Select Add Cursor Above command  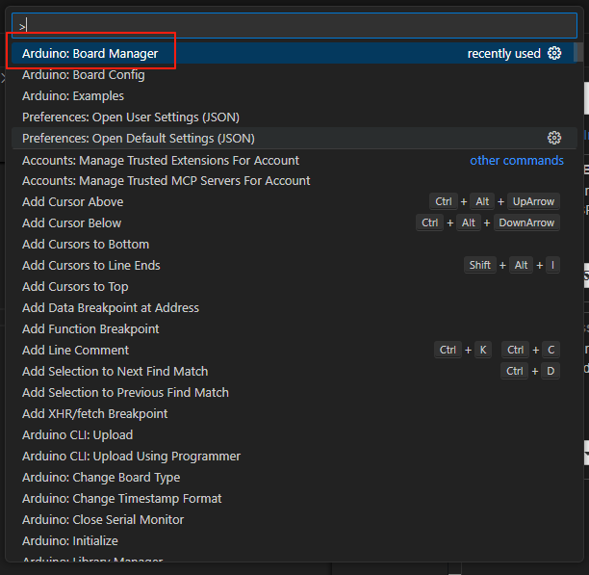tap(294, 202)
